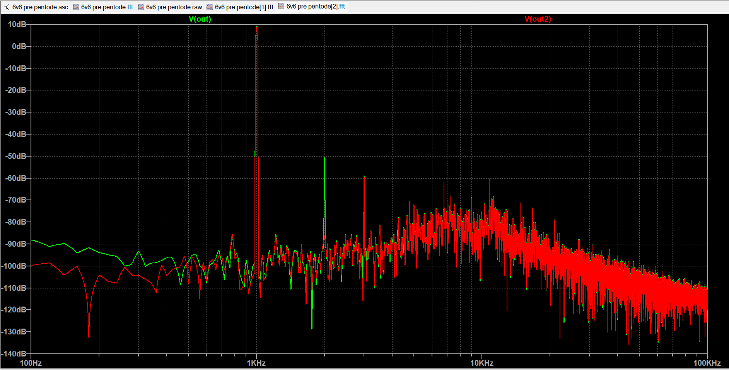This screenshot has width=729, height=370.
Task: Click the -90dB axis label
Action: point(15,244)
